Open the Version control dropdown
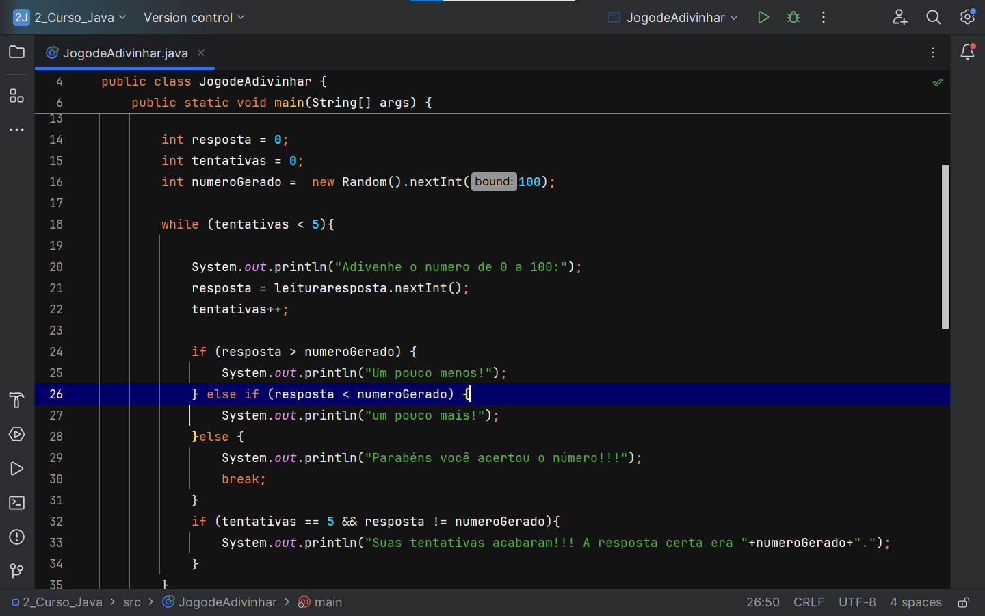 pyautogui.click(x=194, y=17)
